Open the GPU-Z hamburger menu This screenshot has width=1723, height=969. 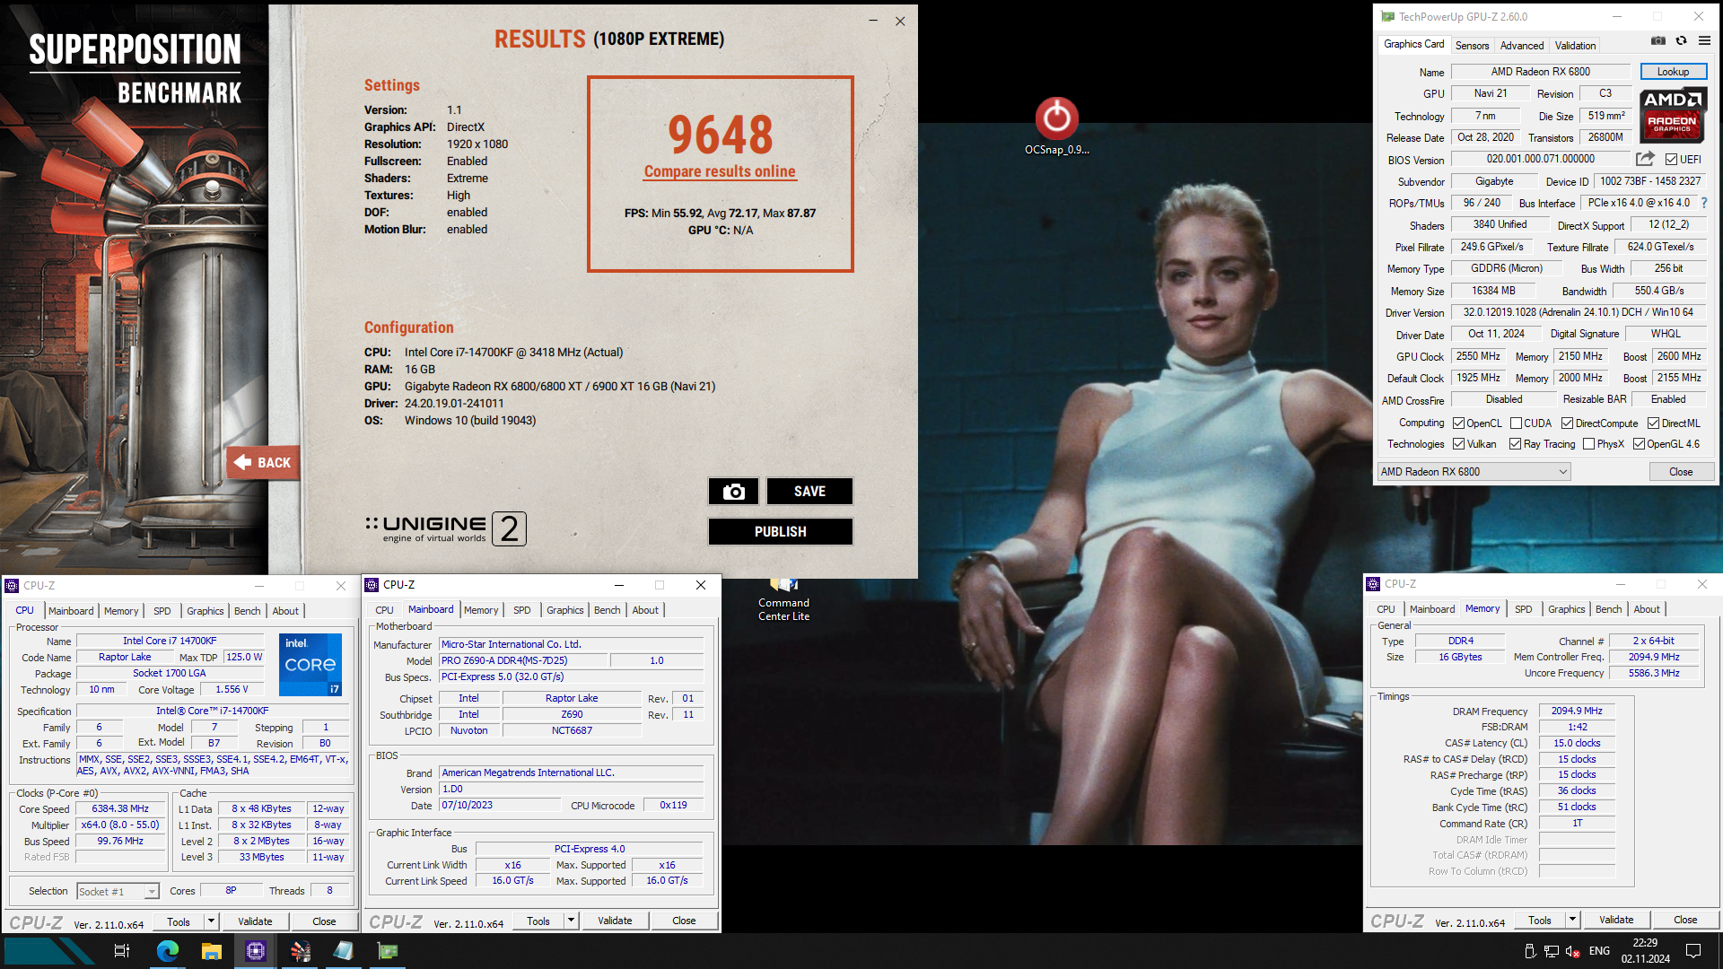click(x=1704, y=40)
